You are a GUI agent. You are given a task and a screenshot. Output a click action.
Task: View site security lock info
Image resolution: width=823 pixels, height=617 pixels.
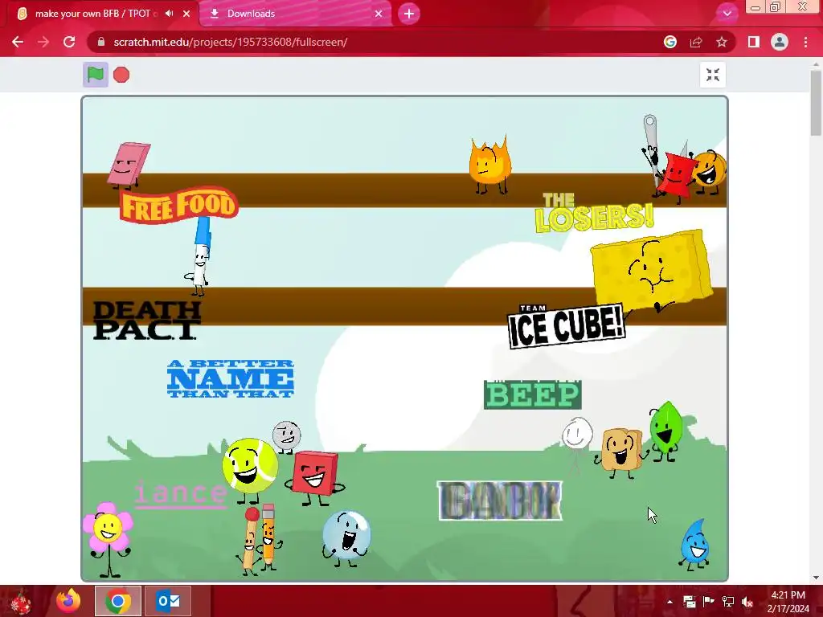pos(102,42)
